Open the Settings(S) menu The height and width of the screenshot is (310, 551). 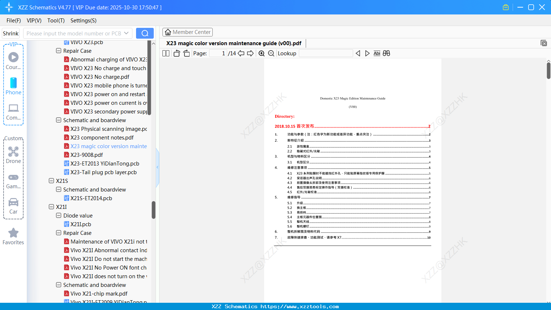pos(84,21)
